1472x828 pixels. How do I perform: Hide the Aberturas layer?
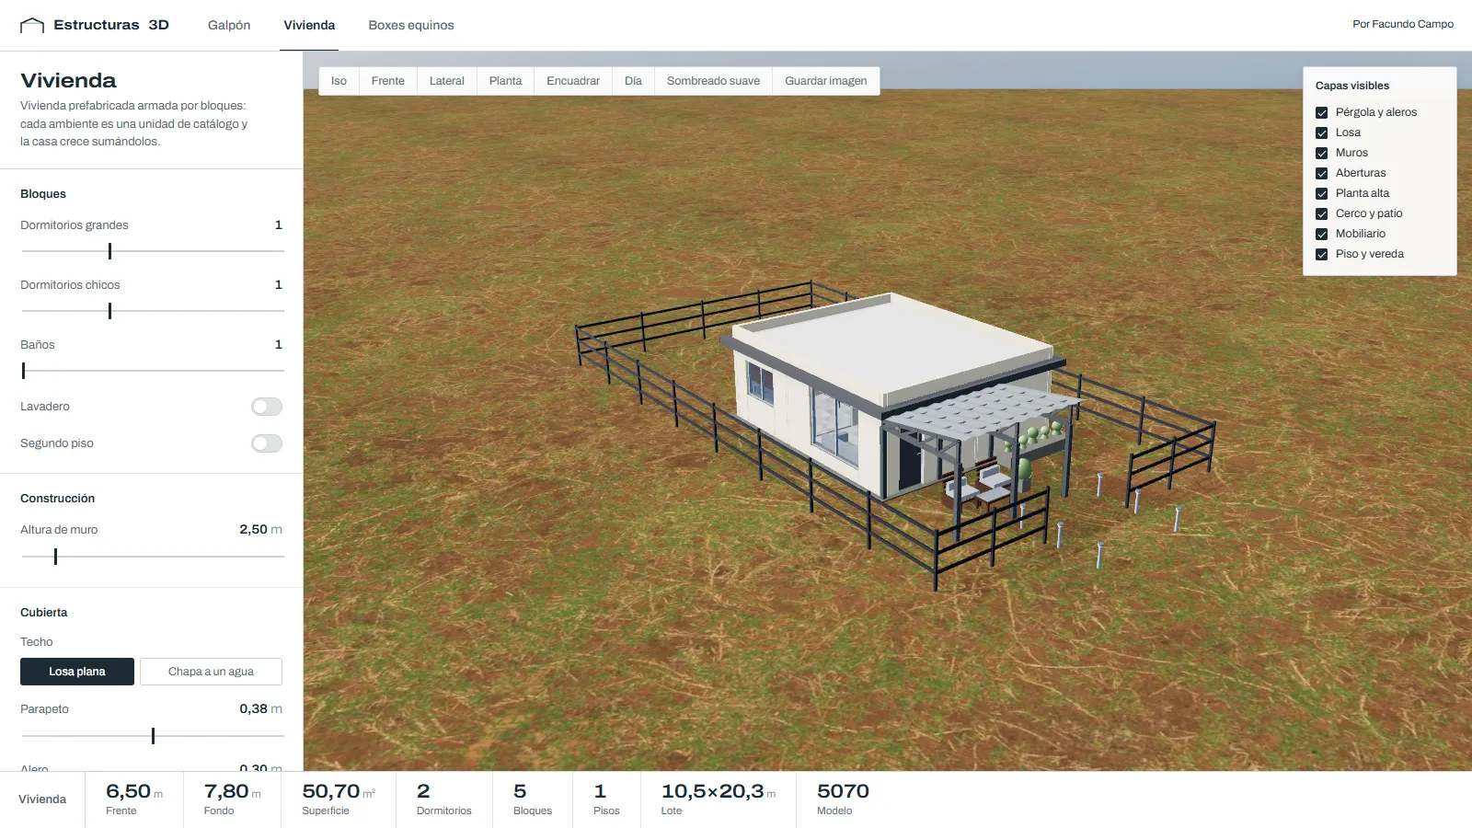pyautogui.click(x=1322, y=173)
